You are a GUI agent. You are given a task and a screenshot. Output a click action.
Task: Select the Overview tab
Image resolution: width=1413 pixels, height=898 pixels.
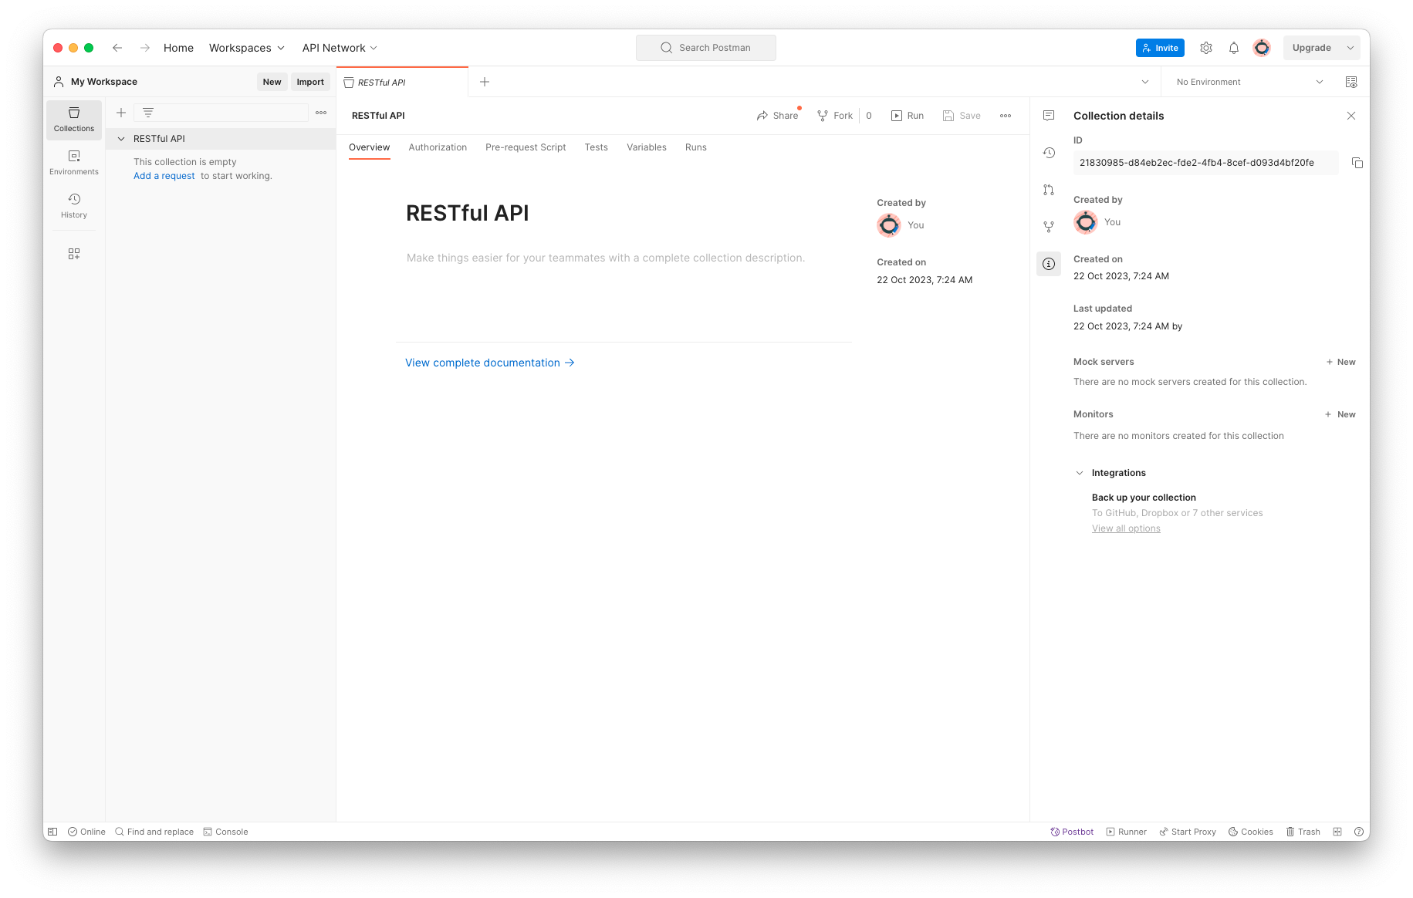[370, 147]
